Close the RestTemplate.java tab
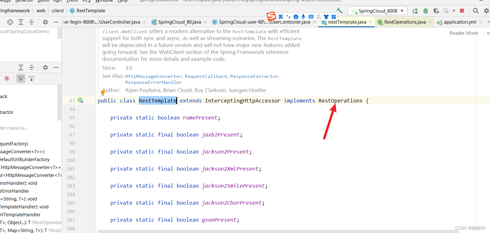 [370, 22]
